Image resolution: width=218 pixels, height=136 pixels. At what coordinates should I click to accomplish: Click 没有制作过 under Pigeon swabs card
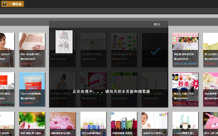pos(27,103)
